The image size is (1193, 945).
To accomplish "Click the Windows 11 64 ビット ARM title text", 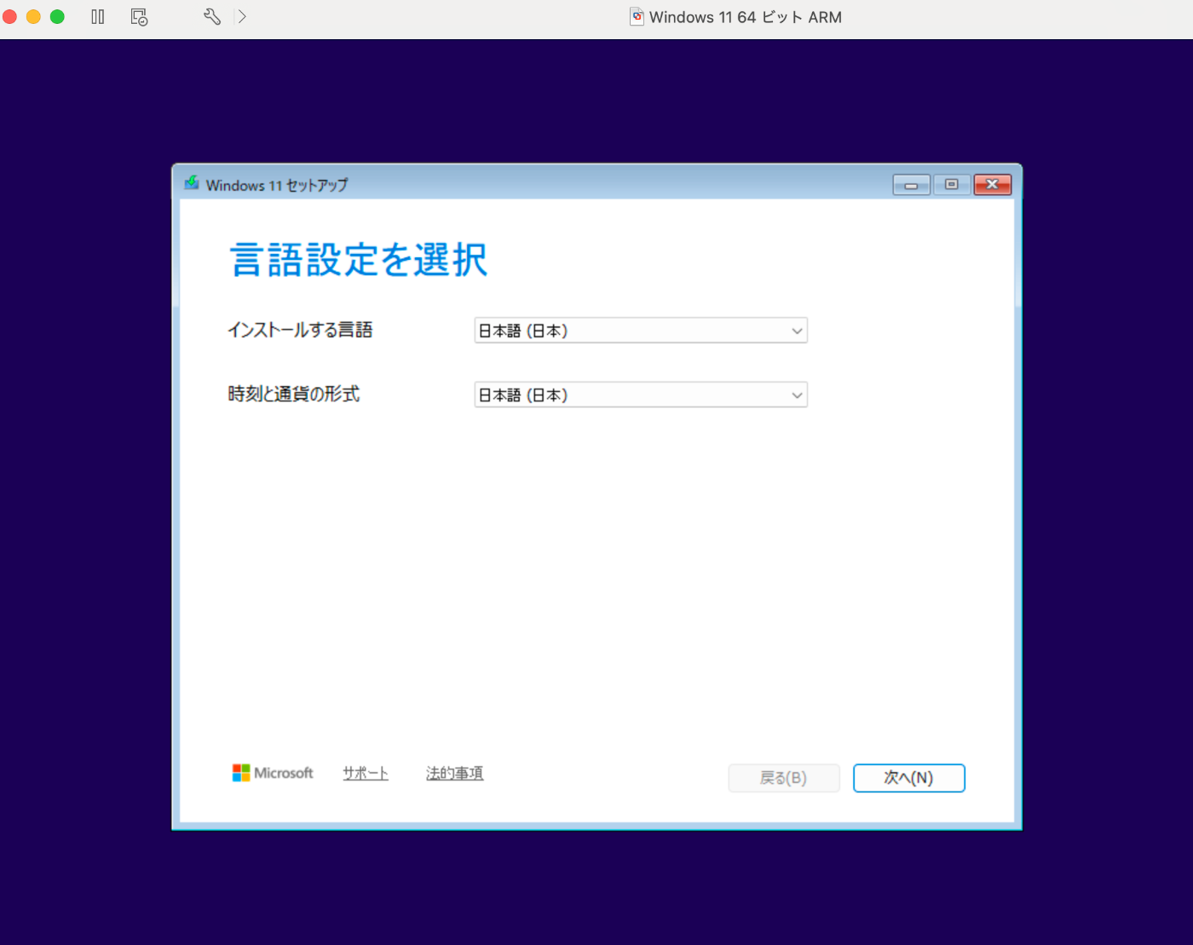I will pyautogui.click(x=746, y=17).
